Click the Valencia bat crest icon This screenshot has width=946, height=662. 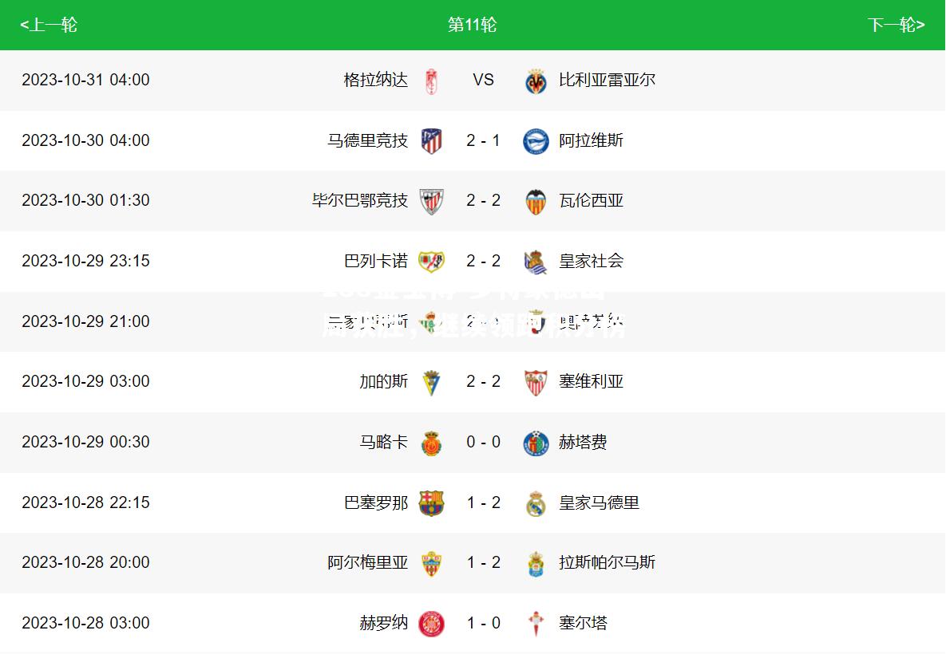coord(536,201)
